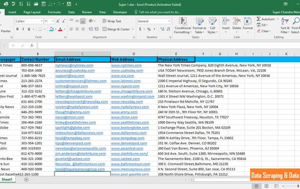Toggle Italic formatting
300x189 pixels.
(x=23, y=29)
